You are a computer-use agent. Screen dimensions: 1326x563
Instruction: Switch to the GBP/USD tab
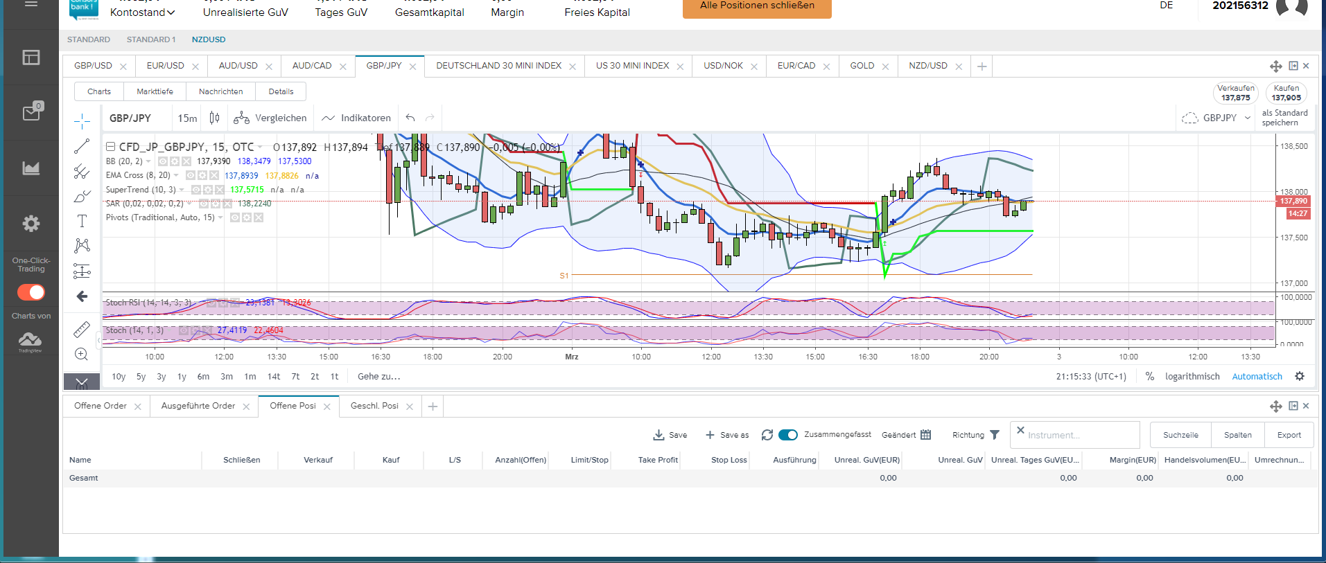pyautogui.click(x=93, y=66)
